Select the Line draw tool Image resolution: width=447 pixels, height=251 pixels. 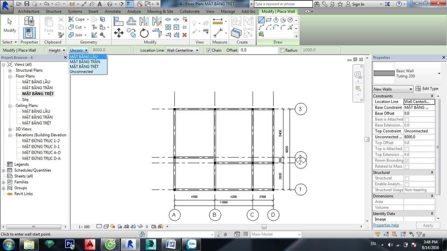click(x=261, y=20)
